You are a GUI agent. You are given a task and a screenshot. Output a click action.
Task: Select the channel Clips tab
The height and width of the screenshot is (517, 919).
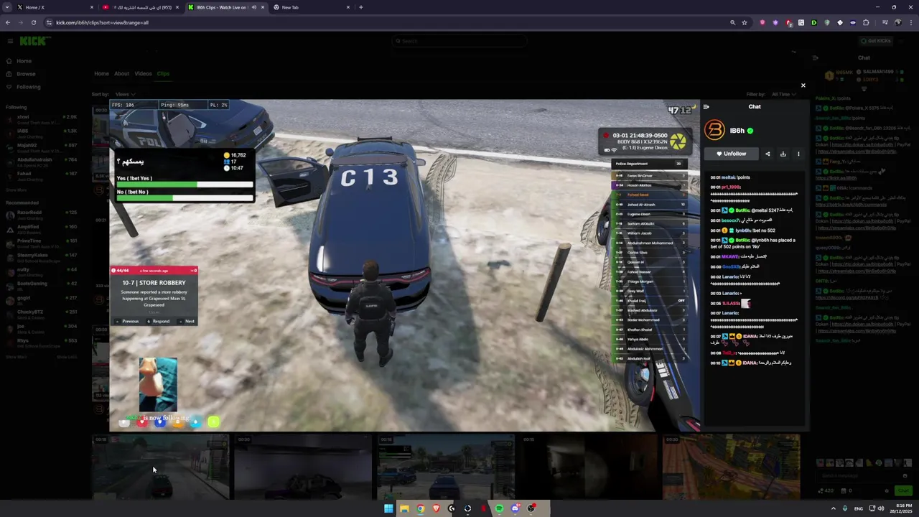coord(163,74)
